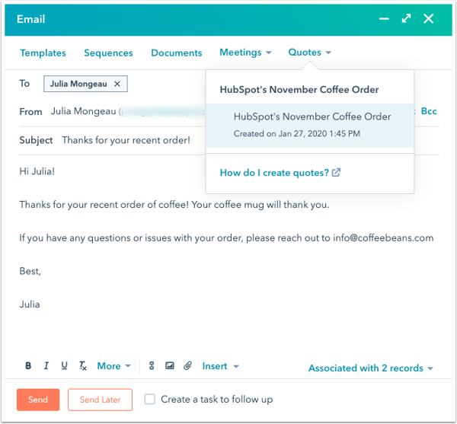457x424 pixels.
Task: Collapse the Quotes dropdown menu
Action: coord(309,53)
